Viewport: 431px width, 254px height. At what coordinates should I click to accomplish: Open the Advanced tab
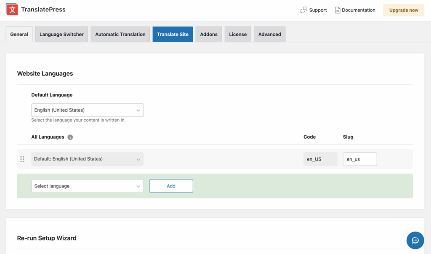pyautogui.click(x=269, y=34)
